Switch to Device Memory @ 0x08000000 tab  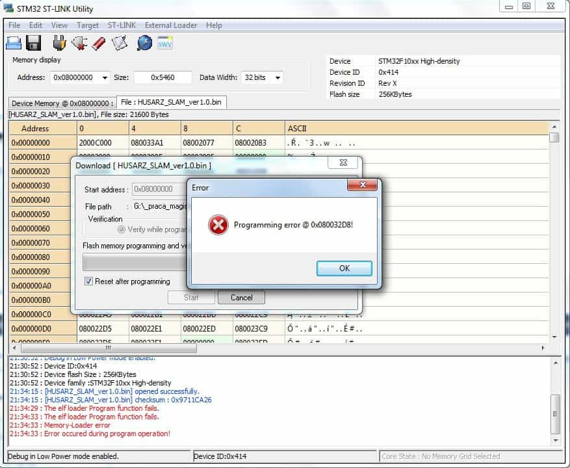(x=62, y=103)
